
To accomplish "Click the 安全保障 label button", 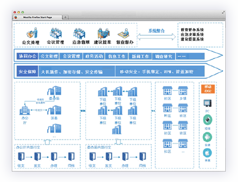I will 27,71.
